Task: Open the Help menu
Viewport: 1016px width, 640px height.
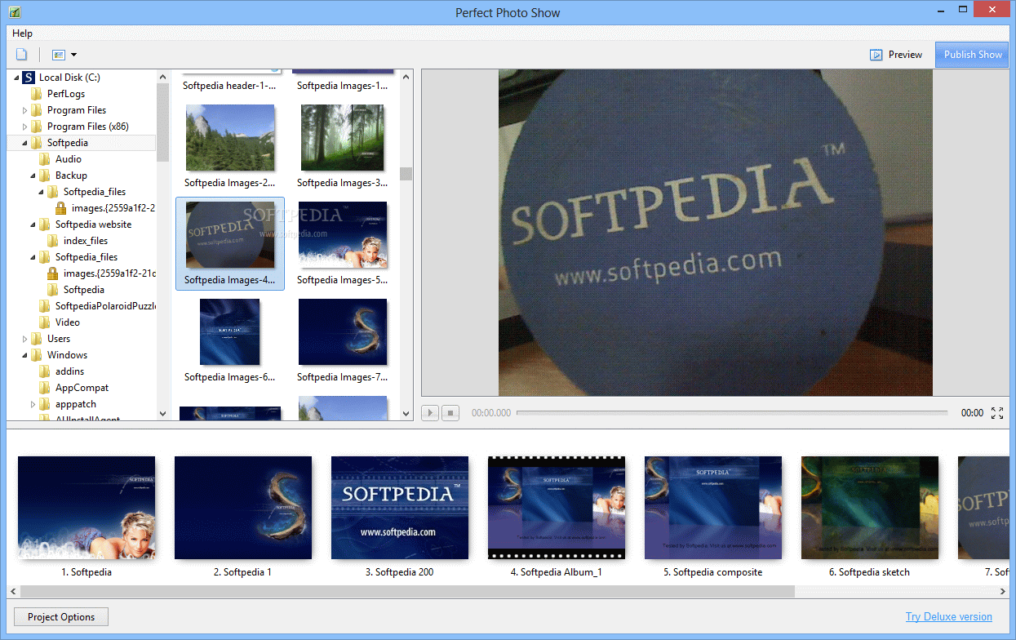Action: [23, 33]
